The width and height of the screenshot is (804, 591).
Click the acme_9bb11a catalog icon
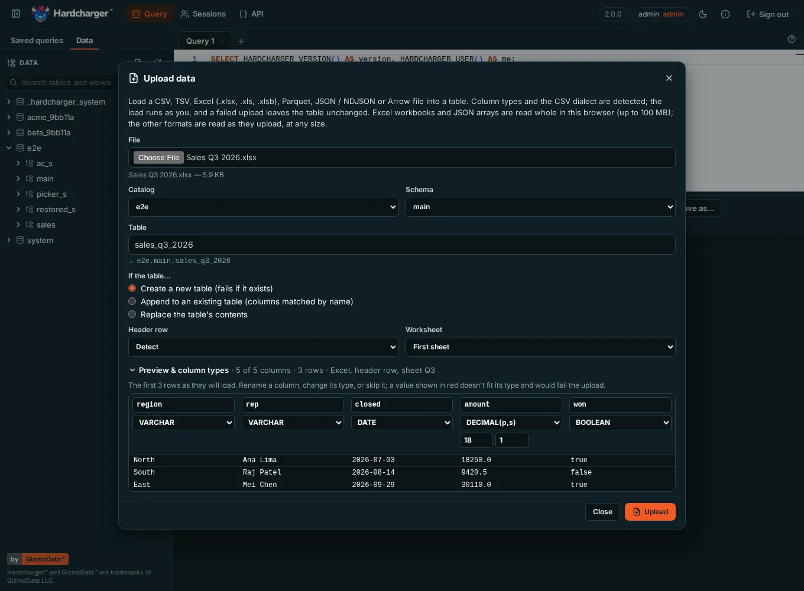tap(20, 117)
